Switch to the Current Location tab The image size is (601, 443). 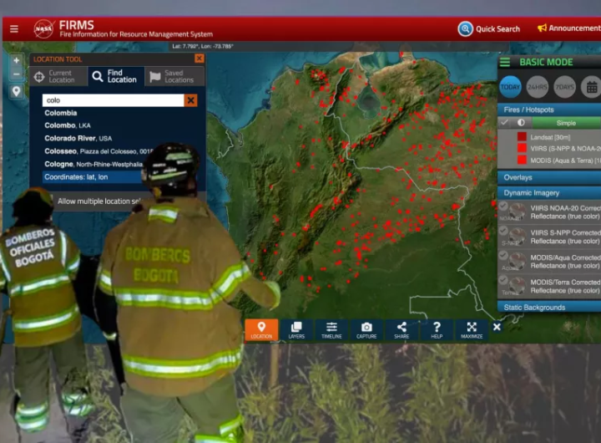pos(55,76)
